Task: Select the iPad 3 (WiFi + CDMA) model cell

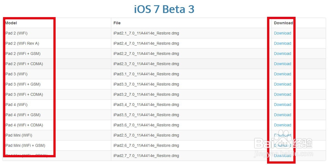Action: (57, 94)
